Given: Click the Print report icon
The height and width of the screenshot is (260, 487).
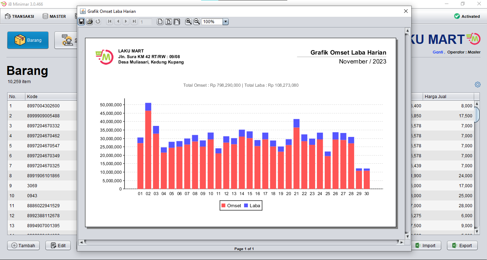Looking at the screenshot, I should (x=90, y=22).
